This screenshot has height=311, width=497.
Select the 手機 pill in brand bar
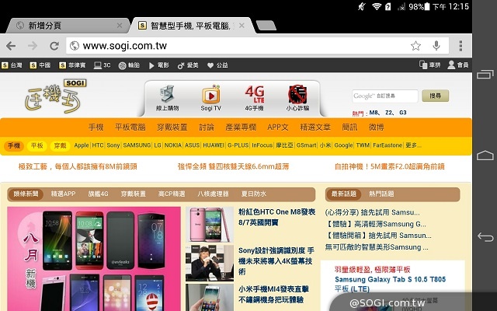[14, 146]
